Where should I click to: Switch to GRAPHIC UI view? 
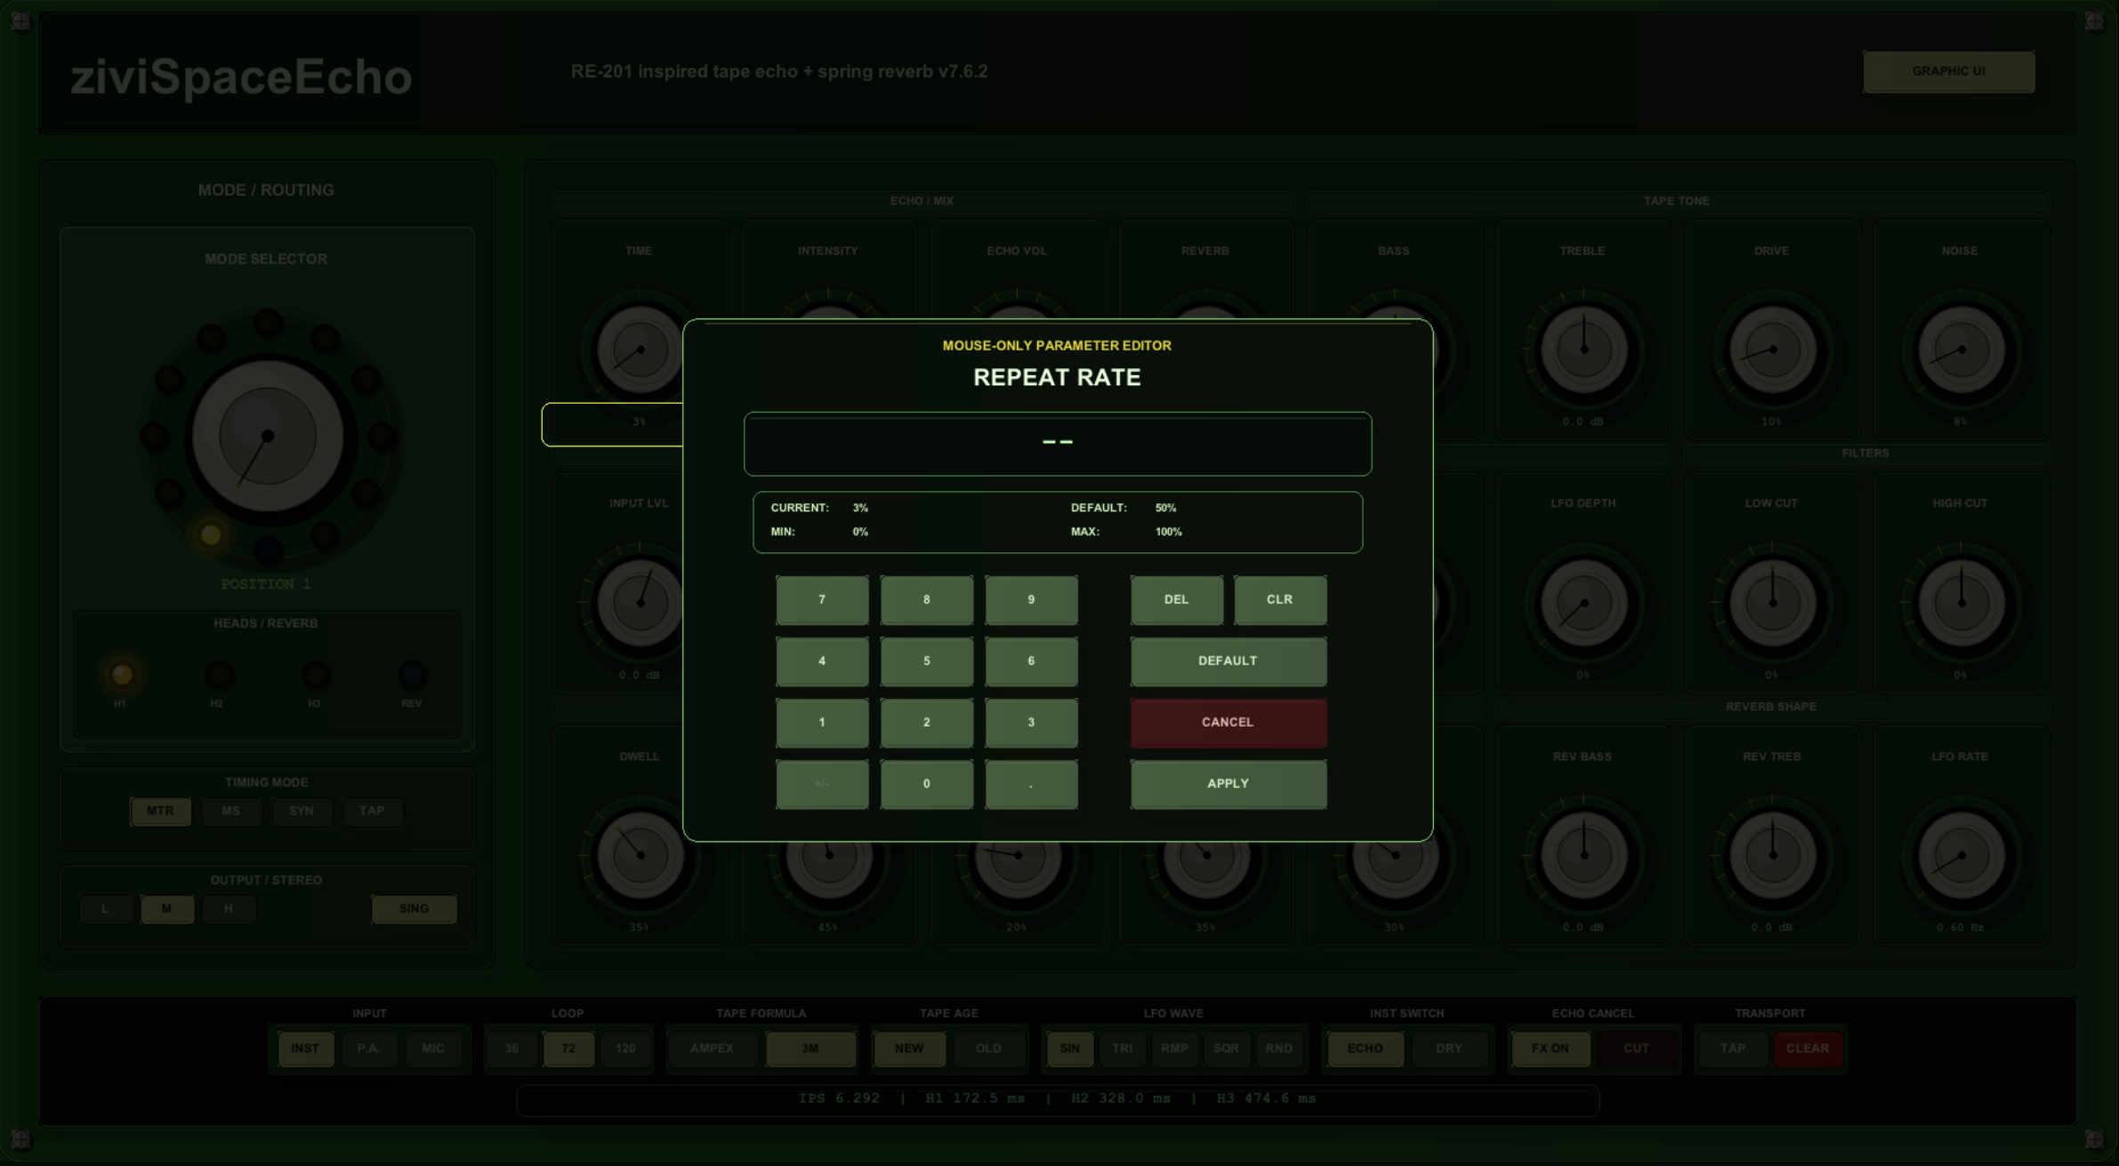coord(1948,71)
